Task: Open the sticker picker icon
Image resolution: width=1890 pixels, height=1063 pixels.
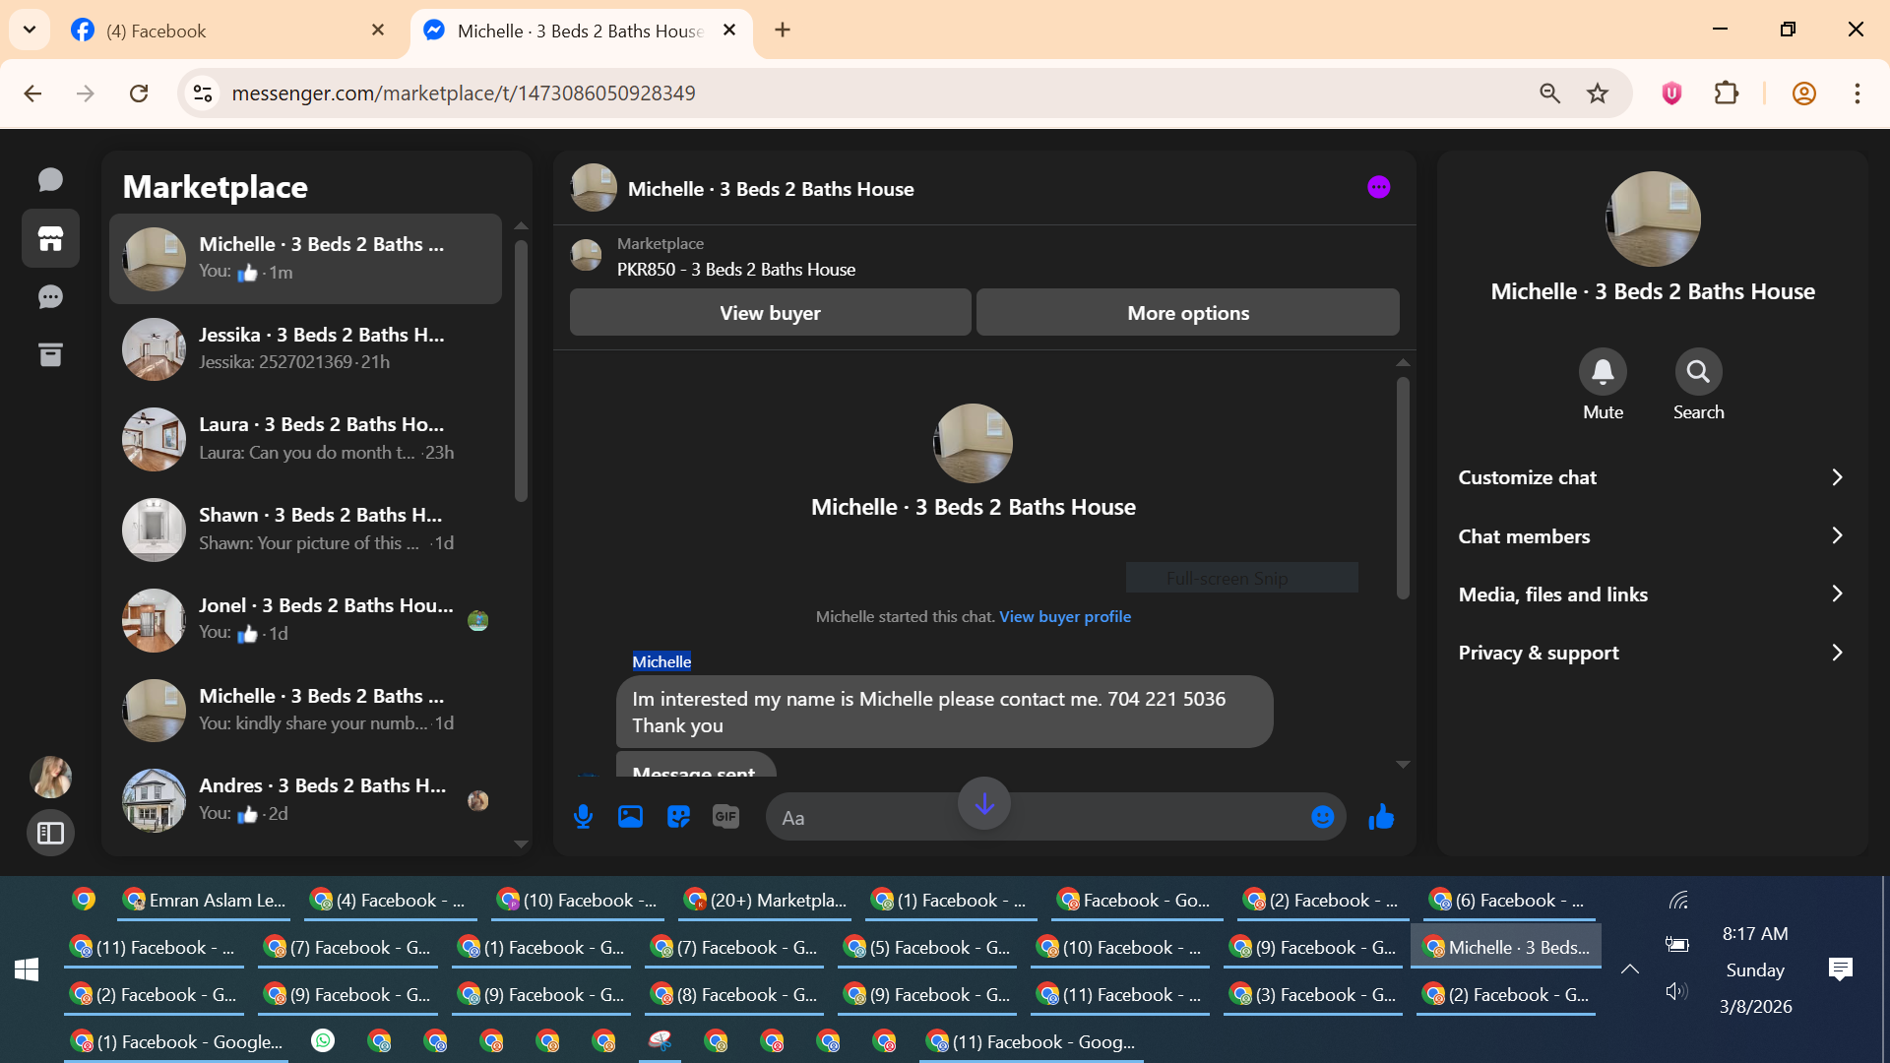Action: click(x=678, y=817)
